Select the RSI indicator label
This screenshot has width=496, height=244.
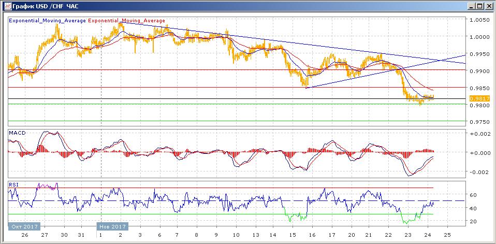point(13,184)
